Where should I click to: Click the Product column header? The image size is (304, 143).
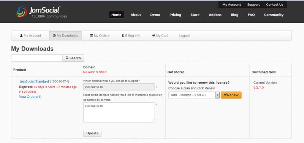click(x=20, y=70)
